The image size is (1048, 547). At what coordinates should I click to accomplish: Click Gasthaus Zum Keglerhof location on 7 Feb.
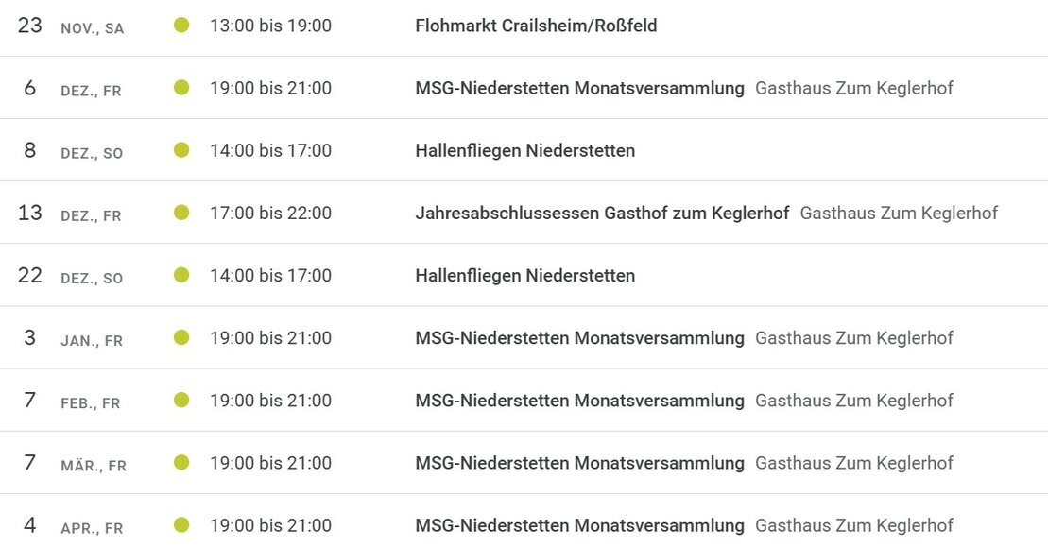click(x=853, y=401)
